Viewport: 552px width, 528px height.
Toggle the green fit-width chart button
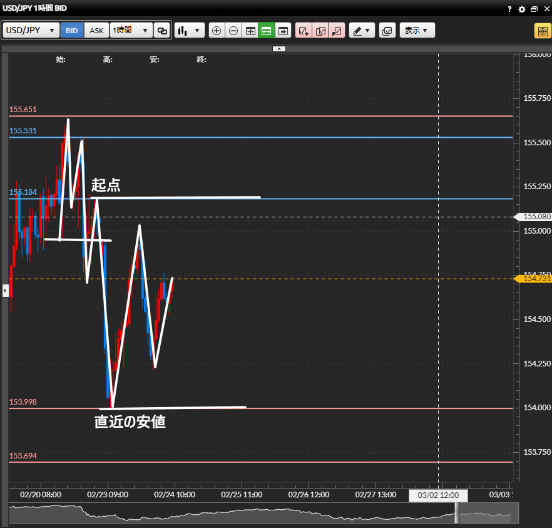point(267,31)
